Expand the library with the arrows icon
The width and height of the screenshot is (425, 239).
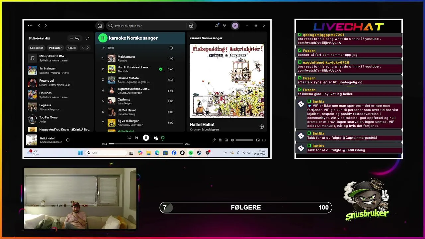coord(87,38)
